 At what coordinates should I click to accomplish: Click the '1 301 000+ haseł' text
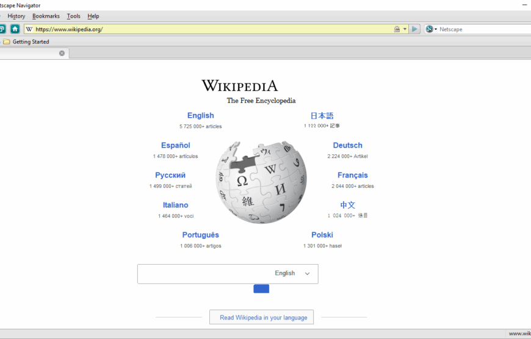point(322,246)
